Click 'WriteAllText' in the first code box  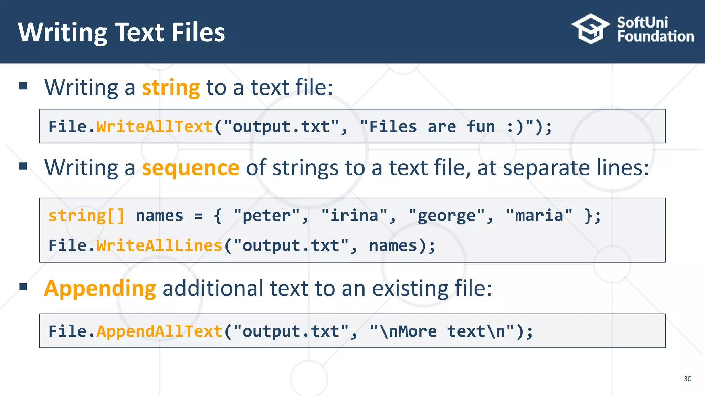(x=155, y=126)
